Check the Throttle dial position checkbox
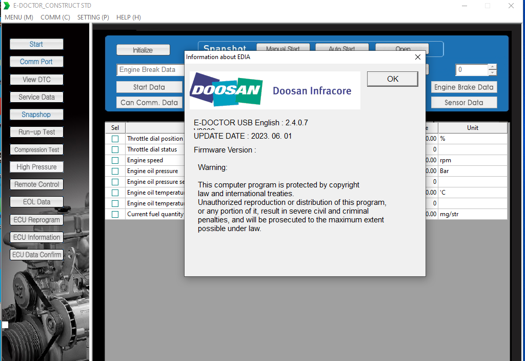The width and height of the screenshot is (525, 361). coord(115,139)
